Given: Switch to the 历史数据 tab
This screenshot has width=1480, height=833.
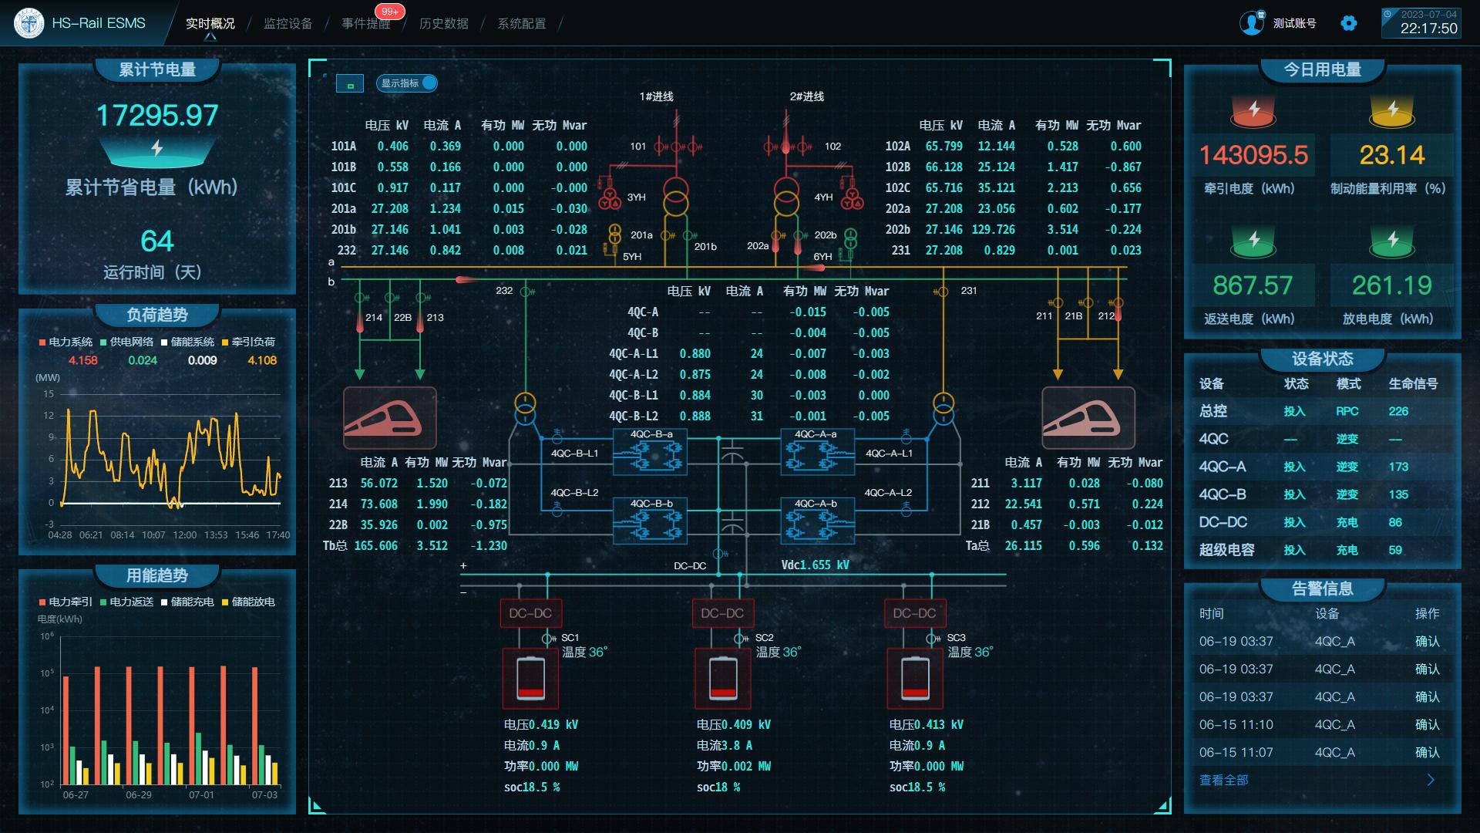Looking at the screenshot, I should (443, 23).
